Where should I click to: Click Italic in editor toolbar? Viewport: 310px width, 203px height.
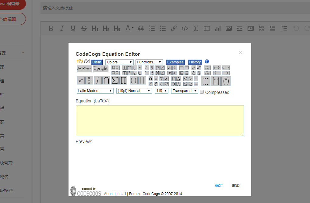[62, 28]
